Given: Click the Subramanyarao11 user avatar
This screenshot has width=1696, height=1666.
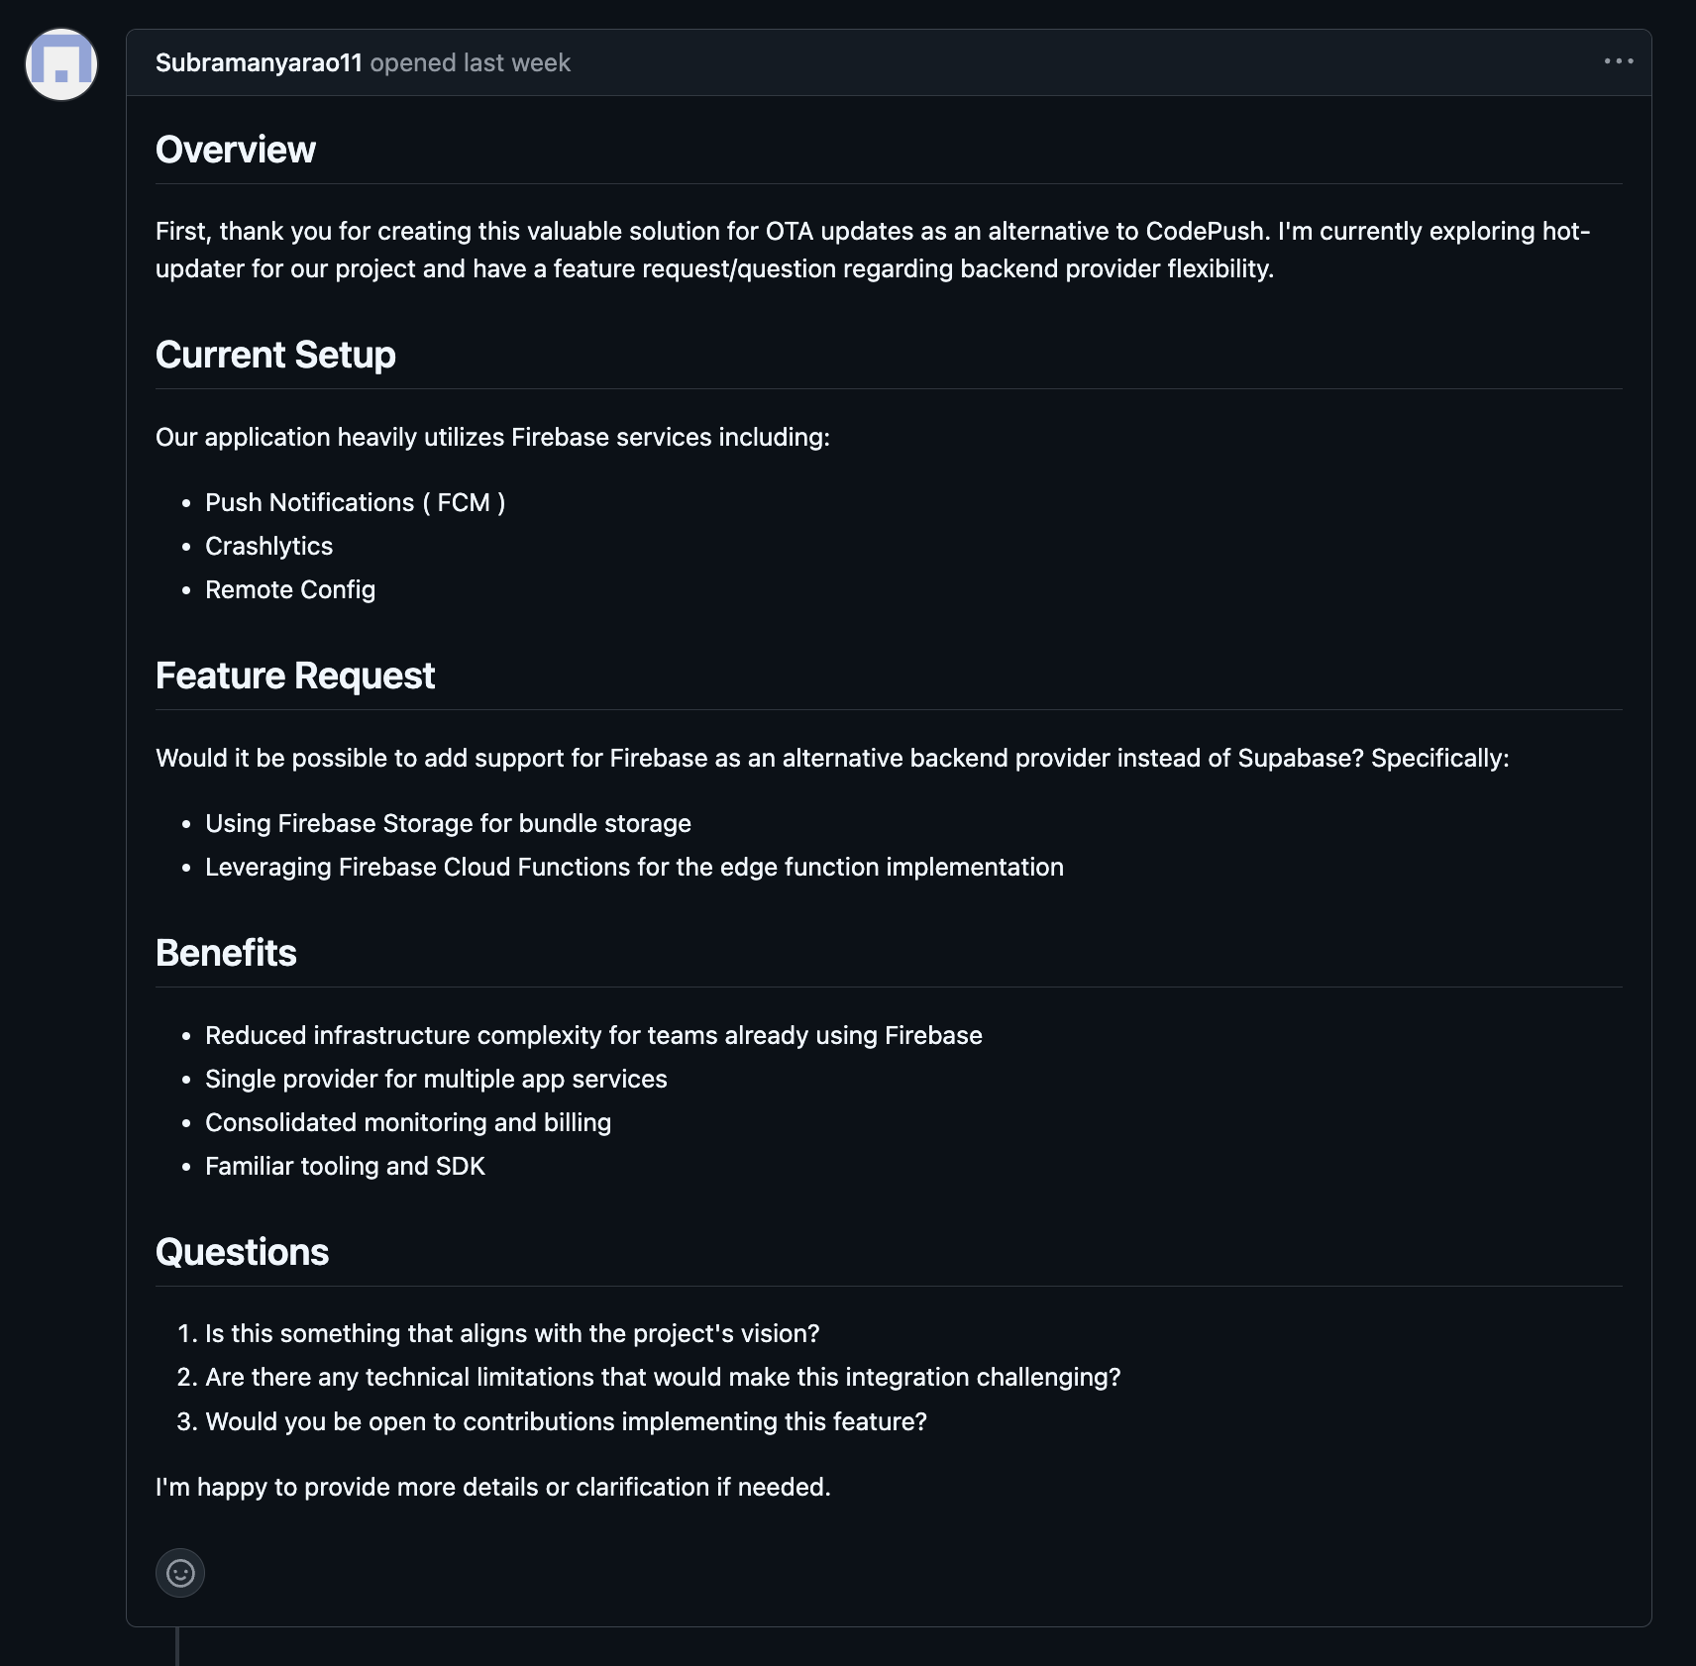Looking at the screenshot, I should click(x=61, y=64).
